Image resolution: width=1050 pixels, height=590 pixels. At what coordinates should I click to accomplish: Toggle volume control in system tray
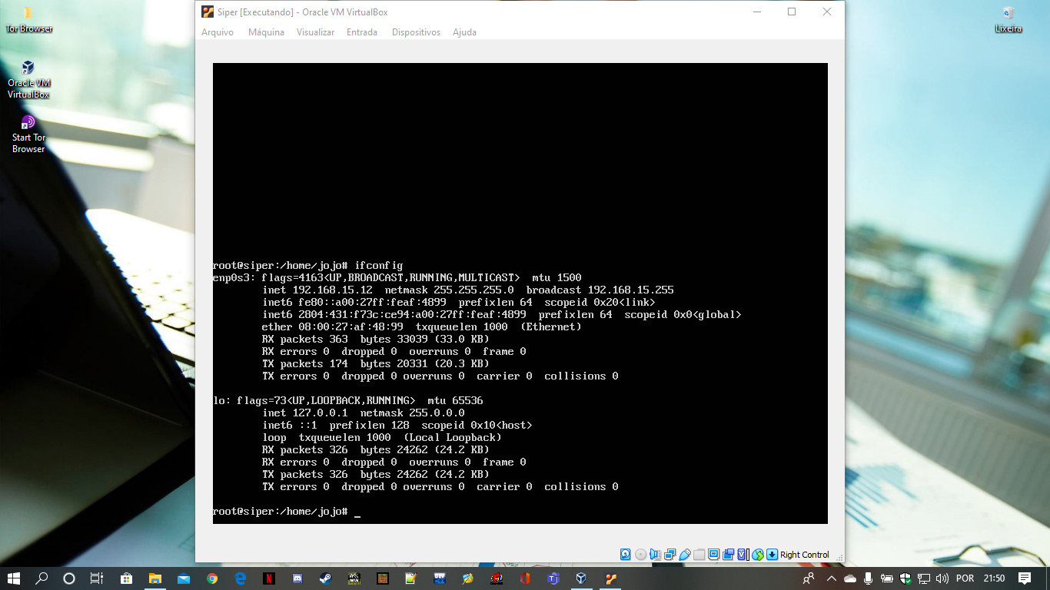point(942,578)
